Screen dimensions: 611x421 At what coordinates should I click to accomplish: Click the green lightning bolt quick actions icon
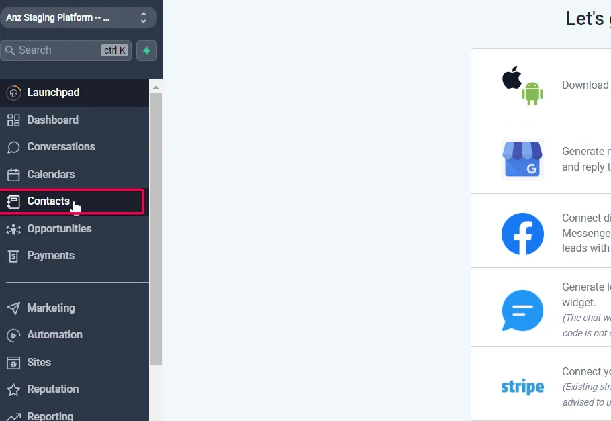pos(146,50)
